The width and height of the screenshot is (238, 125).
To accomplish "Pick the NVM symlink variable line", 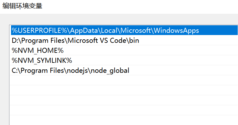I will (42, 60).
